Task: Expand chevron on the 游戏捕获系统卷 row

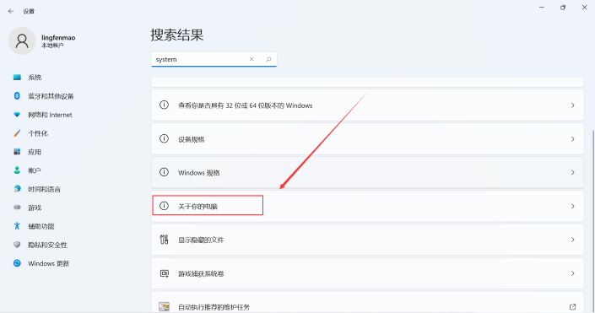Action: pyautogui.click(x=572, y=273)
